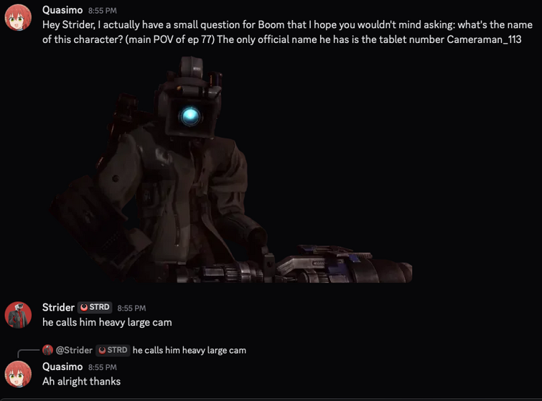Click the STRD tag emblem beside Strider's name
542x401 pixels.
[84, 307]
